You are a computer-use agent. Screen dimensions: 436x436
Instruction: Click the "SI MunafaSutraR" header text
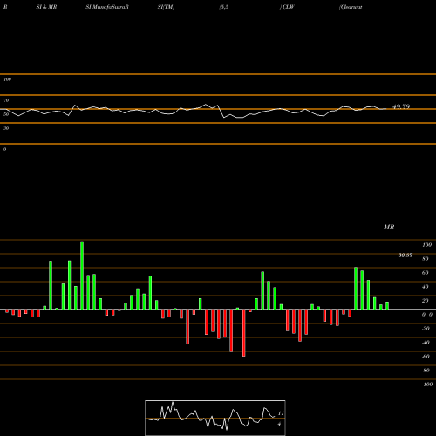point(107,7)
